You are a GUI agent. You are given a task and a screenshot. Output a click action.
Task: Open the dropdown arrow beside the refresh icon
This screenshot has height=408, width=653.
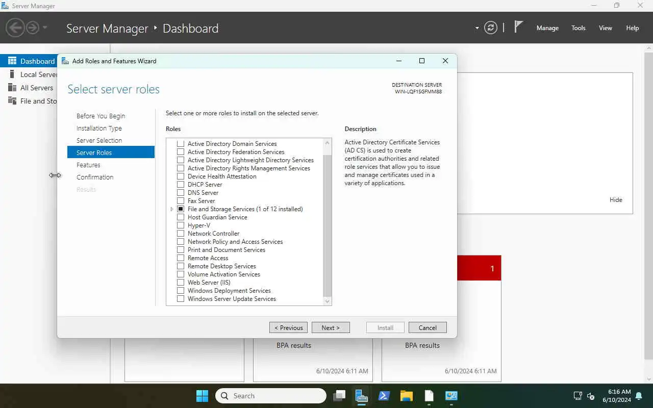pos(477,28)
